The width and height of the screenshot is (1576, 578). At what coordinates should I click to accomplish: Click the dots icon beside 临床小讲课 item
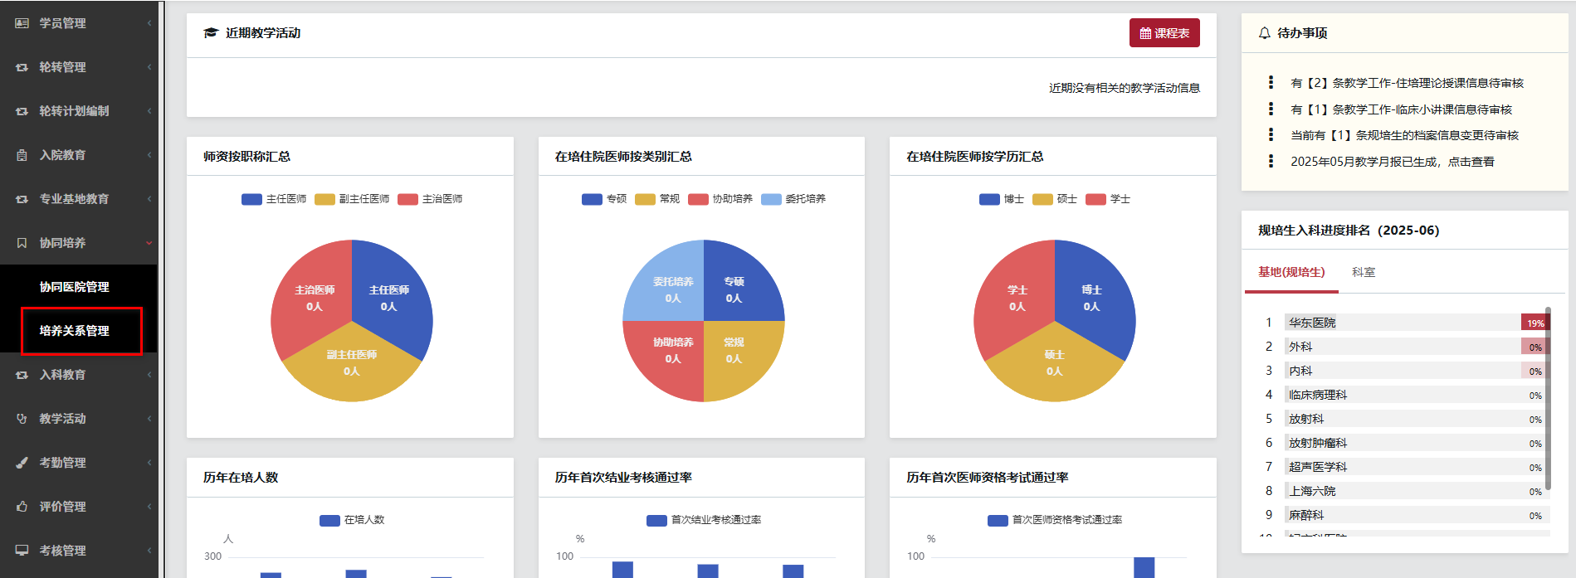(1271, 109)
